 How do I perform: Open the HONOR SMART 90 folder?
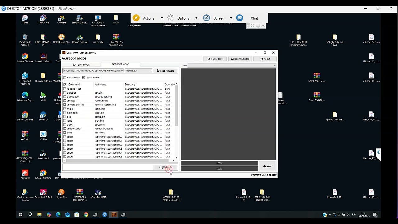(43, 40)
